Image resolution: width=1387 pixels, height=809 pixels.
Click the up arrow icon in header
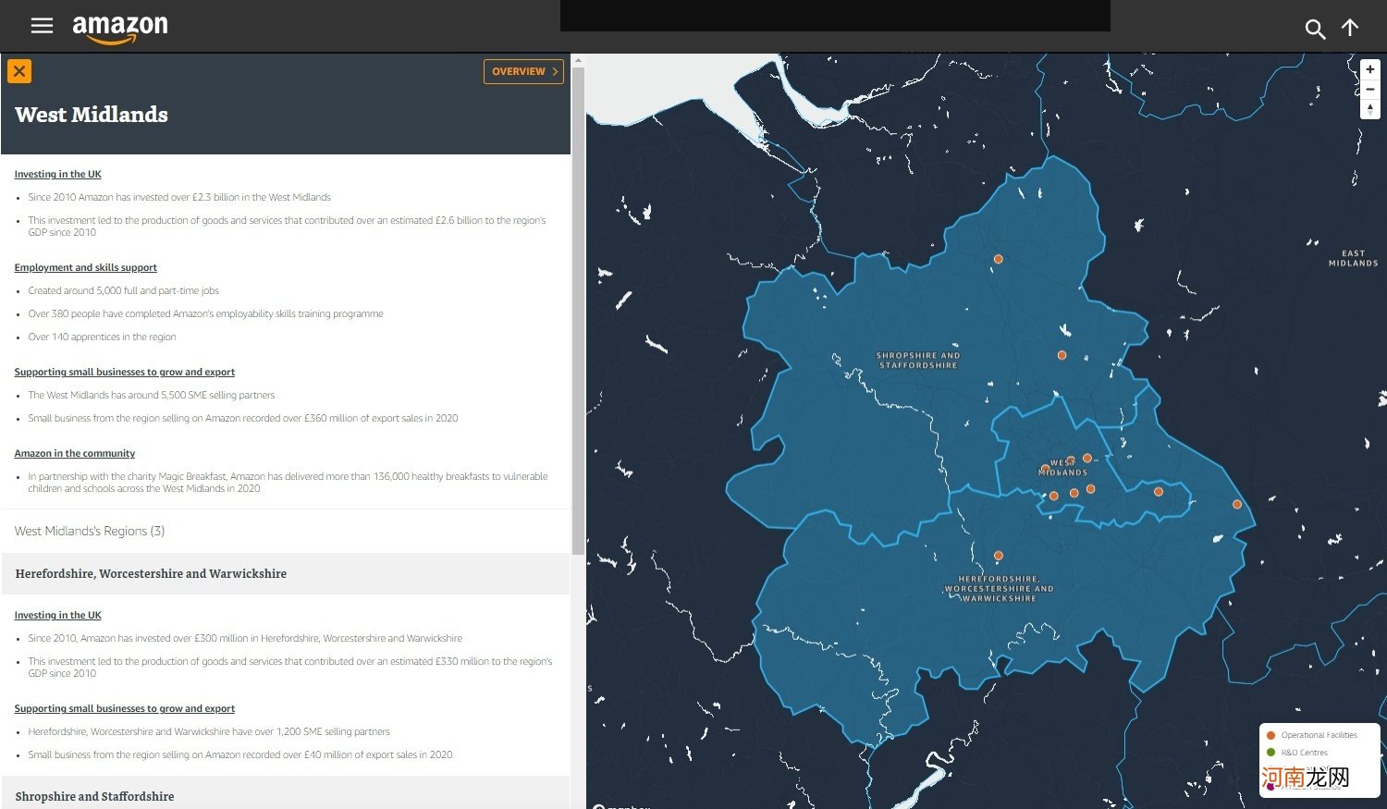[1350, 28]
